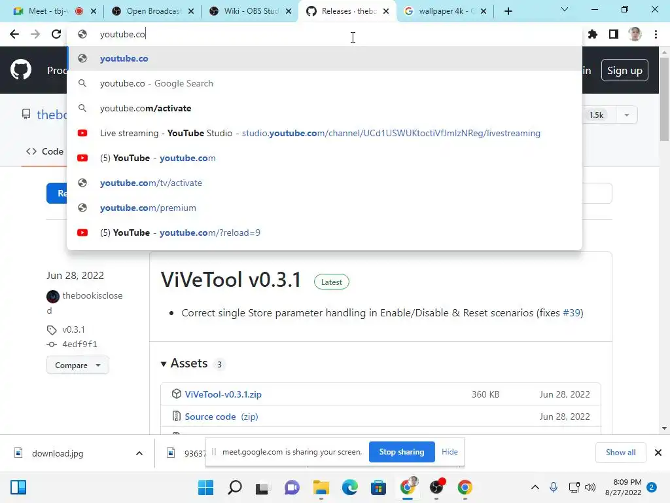Viewport: 670px width, 503px height.
Task: Close the wallpaper 4k tab
Action: tap(484, 12)
